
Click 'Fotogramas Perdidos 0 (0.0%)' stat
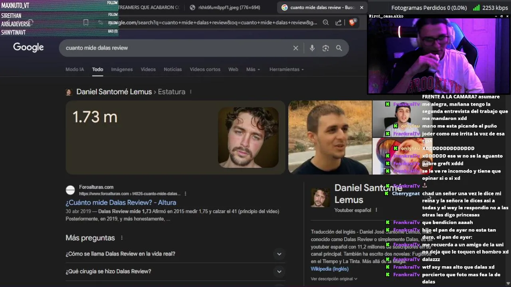pos(429,8)
